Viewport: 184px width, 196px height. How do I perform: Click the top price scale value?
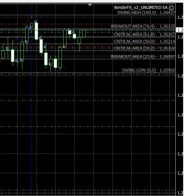click(x=180, y=17)
